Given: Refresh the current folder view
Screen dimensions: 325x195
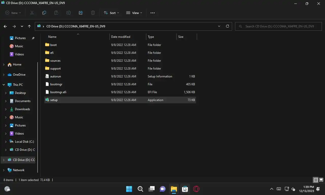Looking at the screenshot, I should point(227,26).
